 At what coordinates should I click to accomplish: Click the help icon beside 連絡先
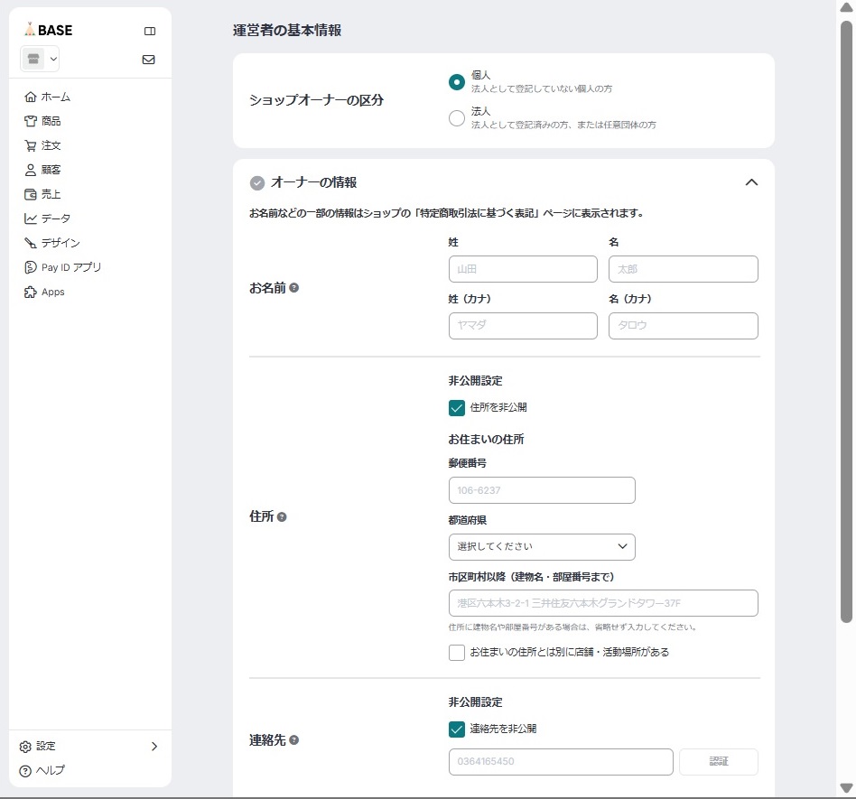(293, 740)
